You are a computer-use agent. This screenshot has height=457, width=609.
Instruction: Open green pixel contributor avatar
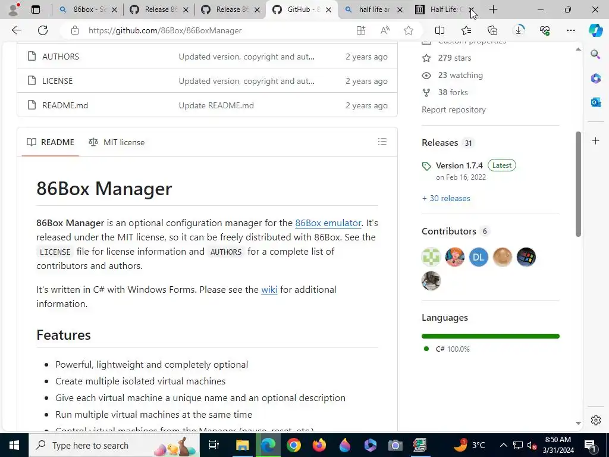pos(431,257)
